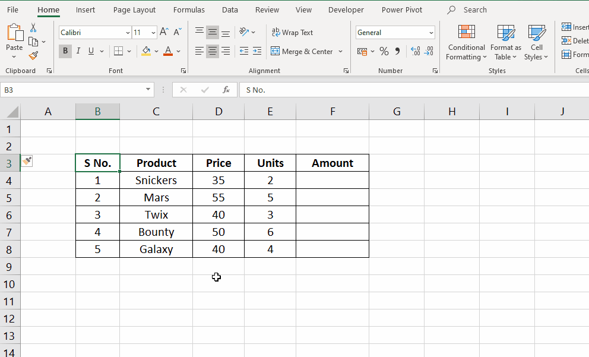589x357 pixels.
Task: Switch to the Formulas tab
Action: 189,10
